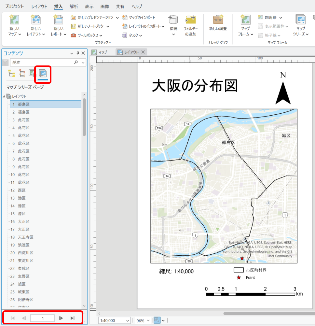Open the 接続 (Connections) dropdown

point(173,34)
